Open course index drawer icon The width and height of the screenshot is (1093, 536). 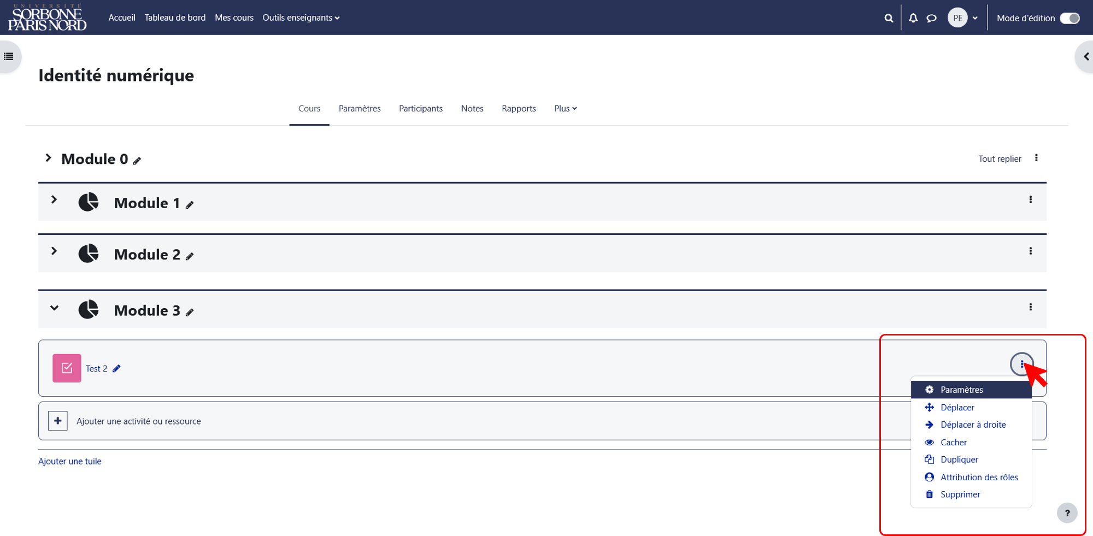point(9,56)
